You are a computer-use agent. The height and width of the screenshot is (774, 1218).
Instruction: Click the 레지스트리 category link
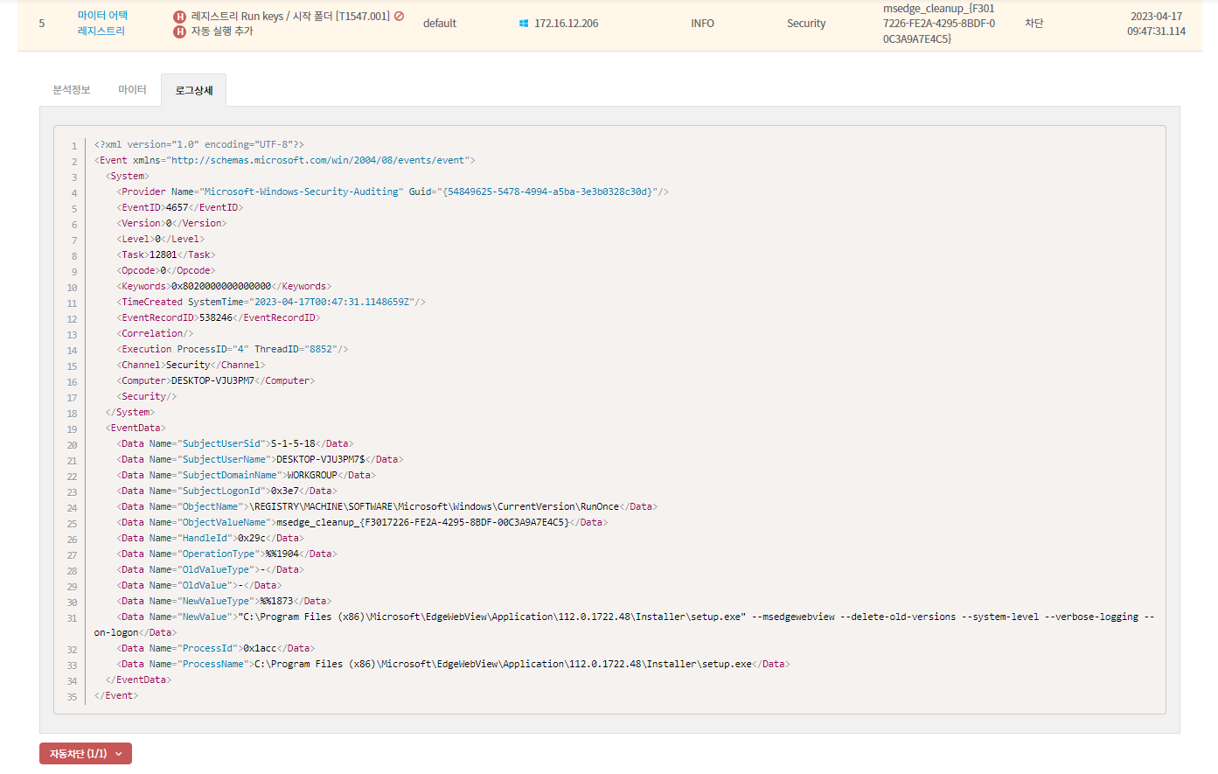101,31
